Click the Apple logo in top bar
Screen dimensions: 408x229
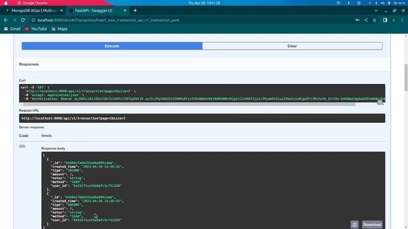(x=6, y=3)
